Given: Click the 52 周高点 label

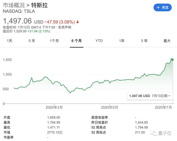Looking at the screenshot, I should (98, 127).
